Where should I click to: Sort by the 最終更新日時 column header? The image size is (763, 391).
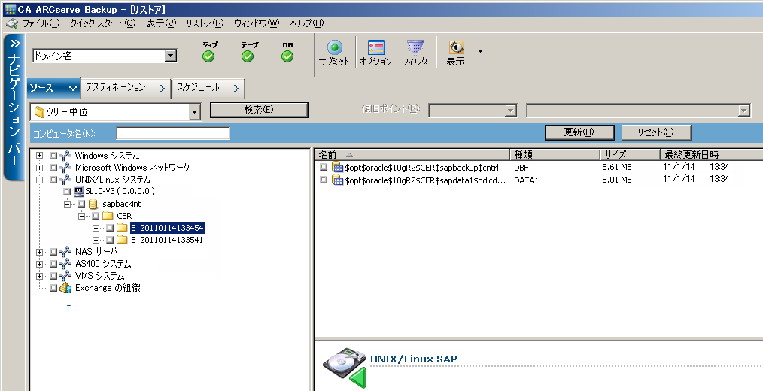[x=711, y=155]
